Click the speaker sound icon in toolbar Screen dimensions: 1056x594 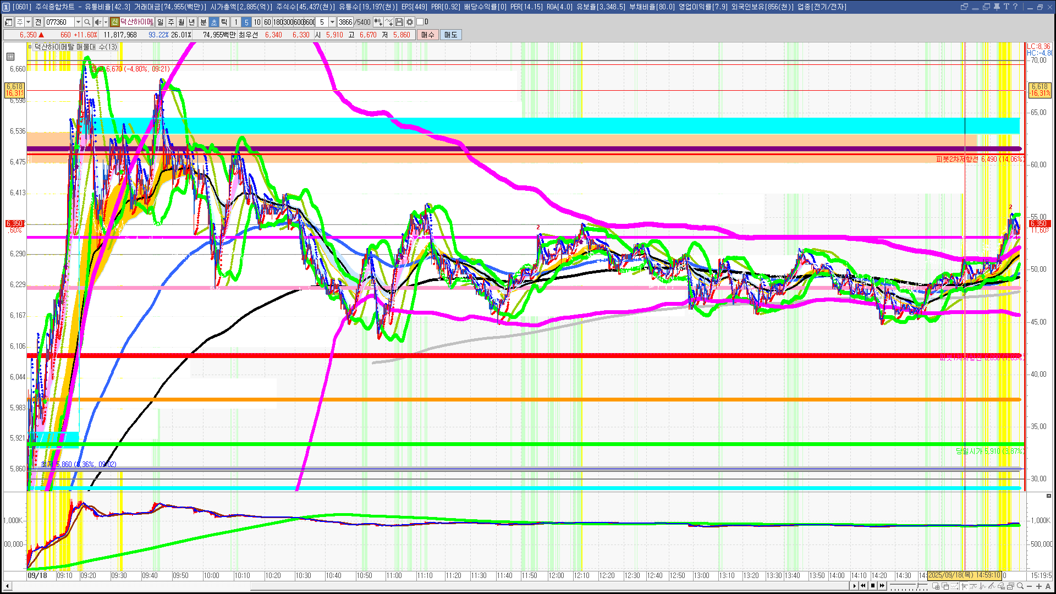(x=98, y=22)
